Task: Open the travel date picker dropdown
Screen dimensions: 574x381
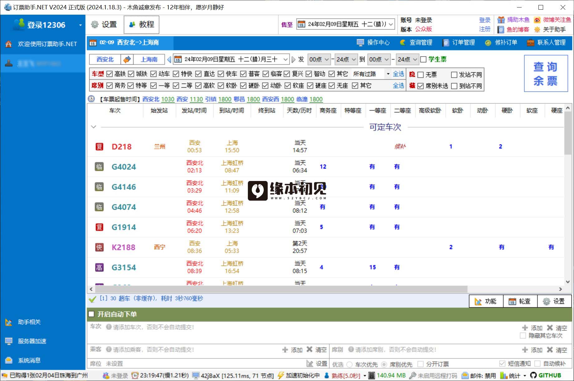Action: point(285,59)
